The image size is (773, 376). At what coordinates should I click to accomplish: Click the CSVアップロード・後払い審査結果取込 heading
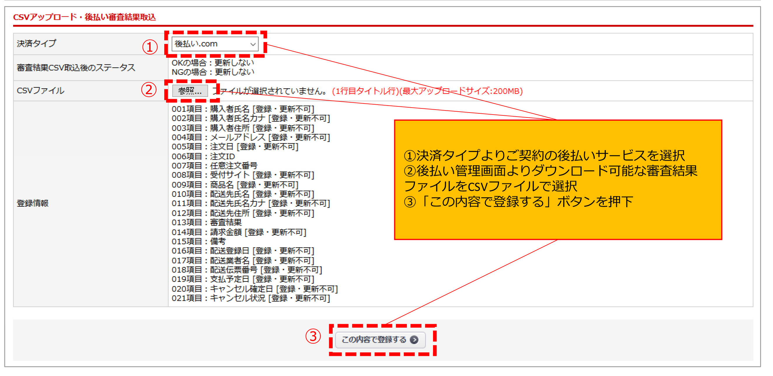click(84, 17)
